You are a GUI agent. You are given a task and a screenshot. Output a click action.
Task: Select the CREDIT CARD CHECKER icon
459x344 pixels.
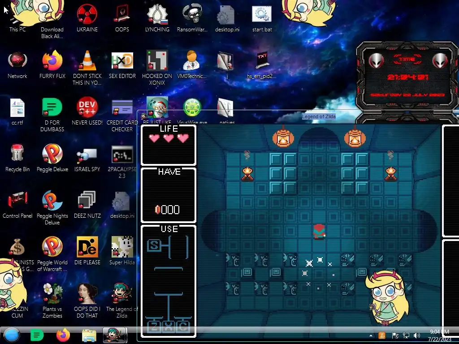click(x=122, y=115)
